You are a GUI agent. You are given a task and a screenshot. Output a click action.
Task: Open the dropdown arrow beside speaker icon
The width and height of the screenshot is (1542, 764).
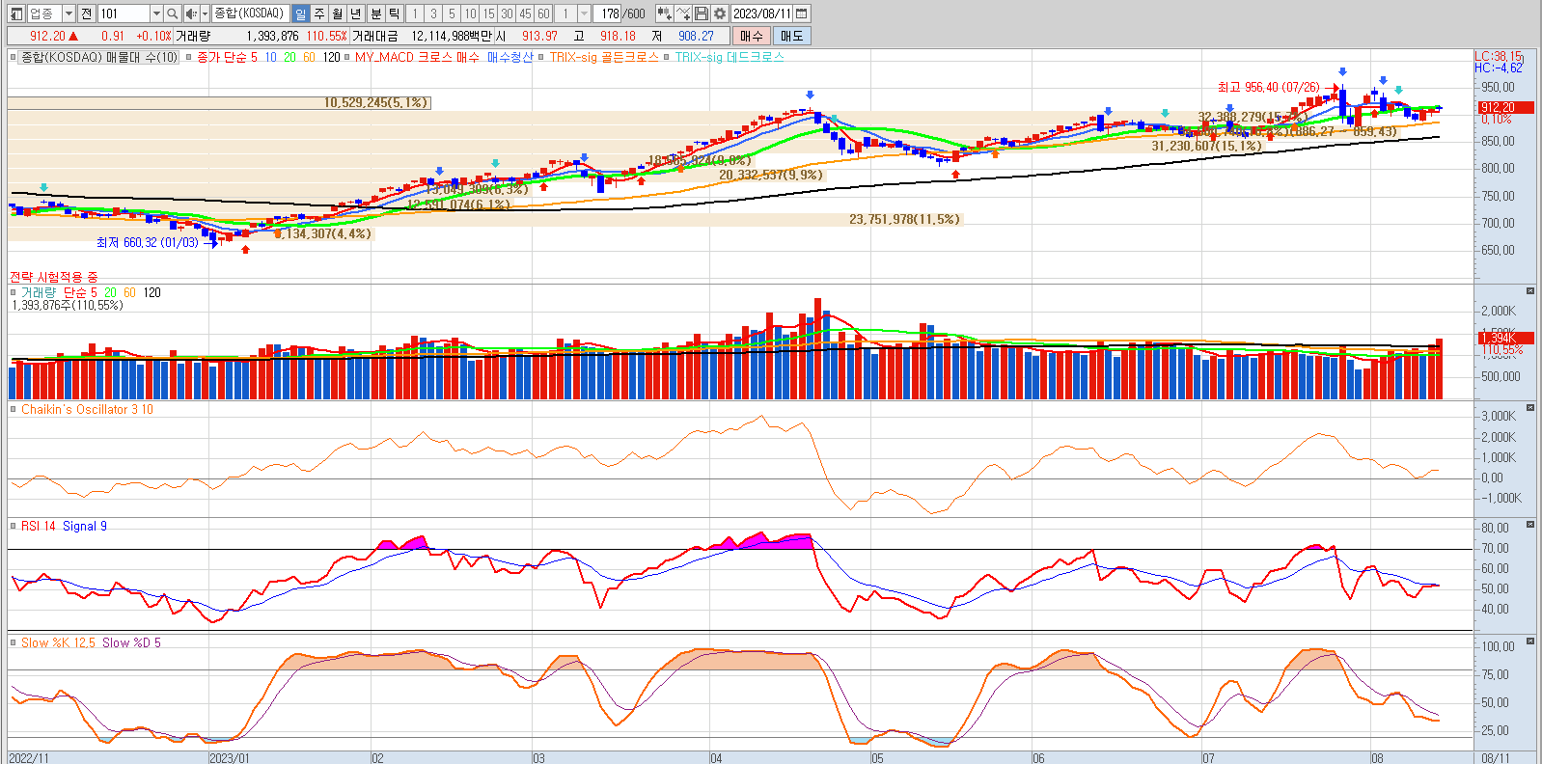[205, 14]
